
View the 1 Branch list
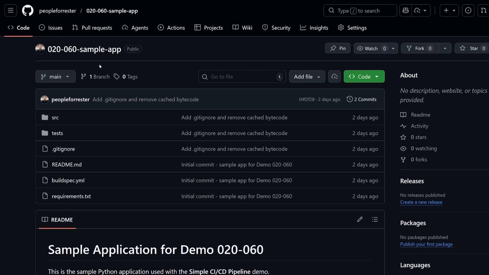point(95,76)
